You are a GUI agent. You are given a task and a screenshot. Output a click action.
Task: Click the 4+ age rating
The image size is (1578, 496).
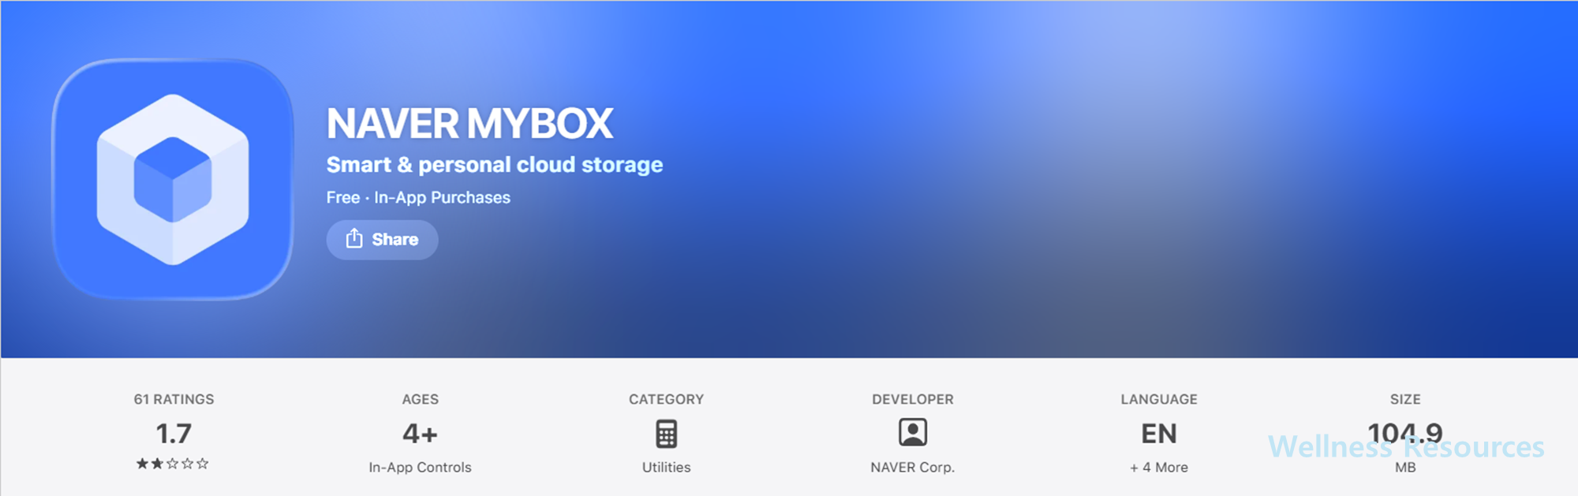point(420,434)
